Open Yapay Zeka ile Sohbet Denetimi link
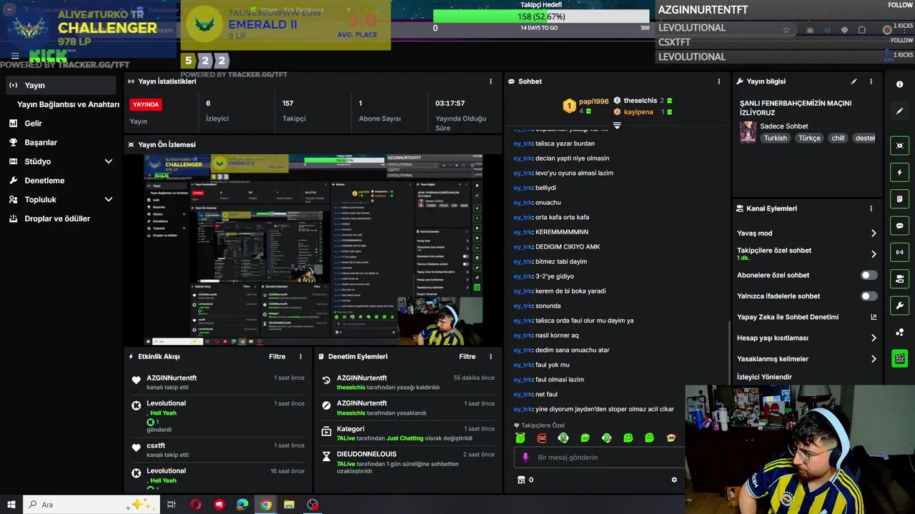 tap(807, 317)
